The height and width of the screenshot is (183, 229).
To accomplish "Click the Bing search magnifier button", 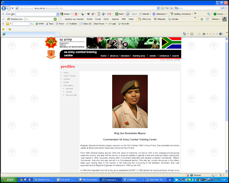I will coord(223,8).
